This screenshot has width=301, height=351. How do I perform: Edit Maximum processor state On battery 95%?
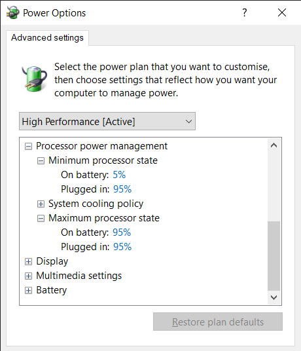point(122,232)
